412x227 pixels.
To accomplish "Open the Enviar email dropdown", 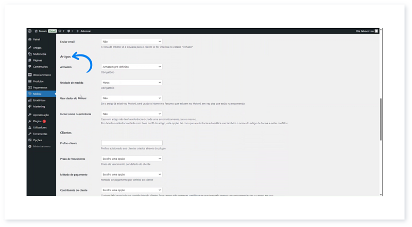I will 131,42.
